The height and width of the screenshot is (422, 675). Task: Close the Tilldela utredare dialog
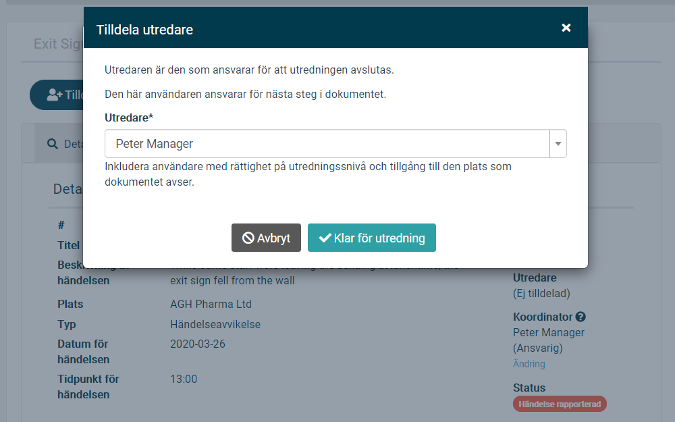[x=566, y=28]
